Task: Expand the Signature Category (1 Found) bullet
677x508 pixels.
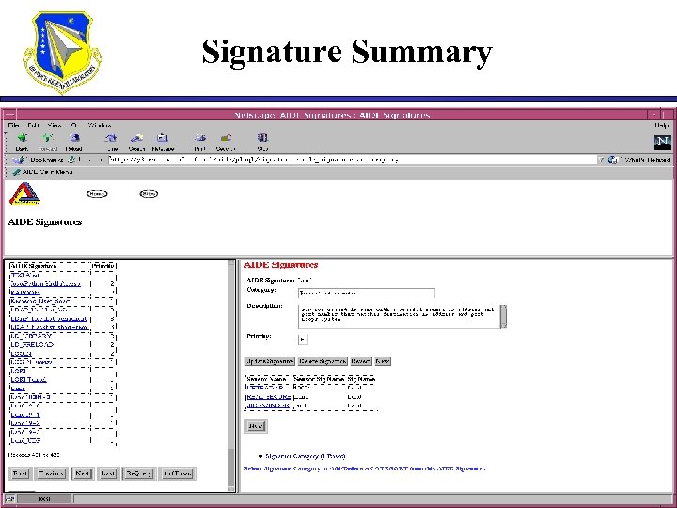Action: [x=260, y=456]
